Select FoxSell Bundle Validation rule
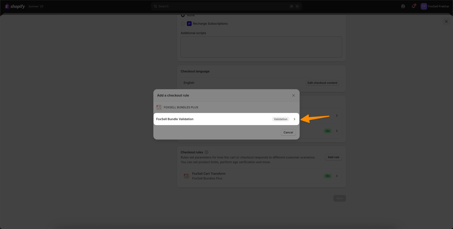 pyautogui.click(x=226, y=119)
